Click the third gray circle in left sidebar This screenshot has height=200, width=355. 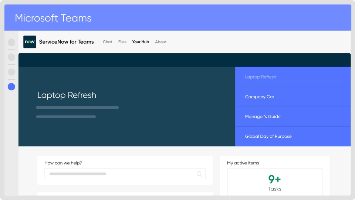click(x=11, y=72)
